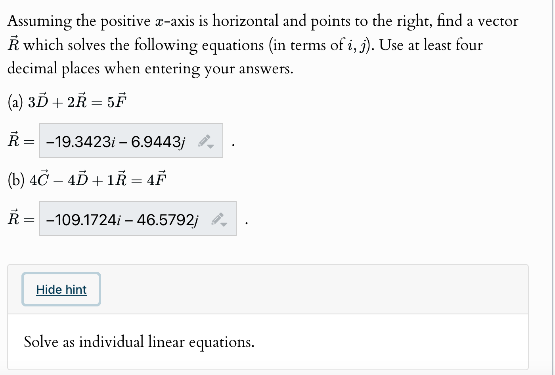Click the 'decimal places when entering your answers' line
Viewport: 555px width, 375px height.
tap(151, 69)
